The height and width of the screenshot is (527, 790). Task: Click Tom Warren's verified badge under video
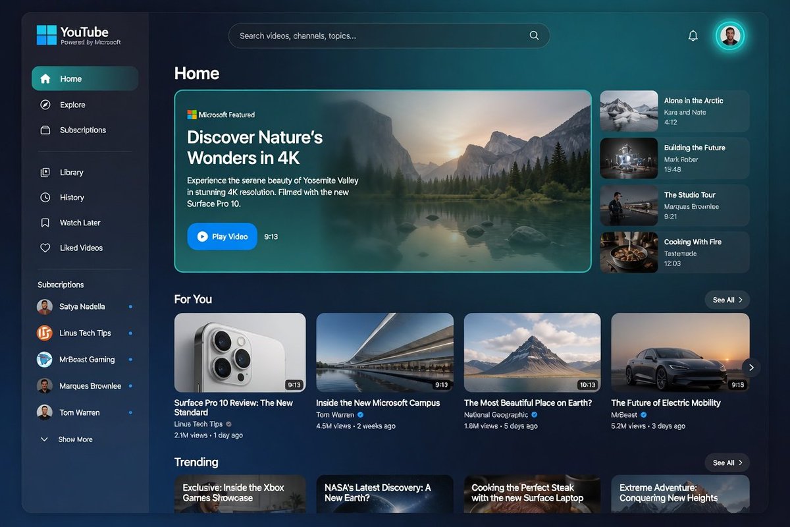[360, 415]
